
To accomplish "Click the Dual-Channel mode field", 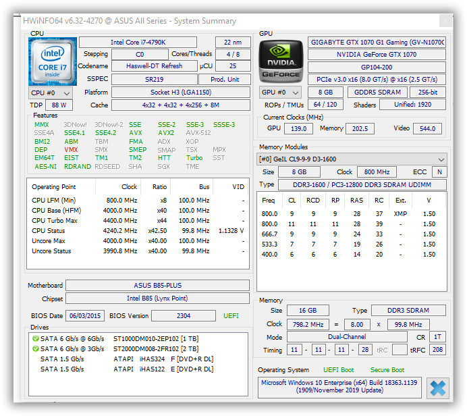I will [x=347, y=337].
